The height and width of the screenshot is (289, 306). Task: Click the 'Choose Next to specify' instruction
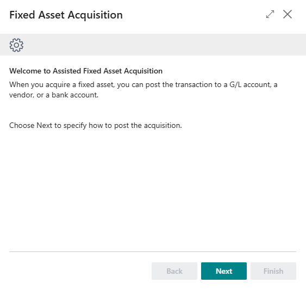(x=96, y=125)
